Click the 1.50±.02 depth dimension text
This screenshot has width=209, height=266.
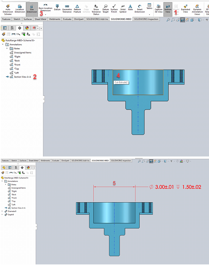click(x=192, y=187)
